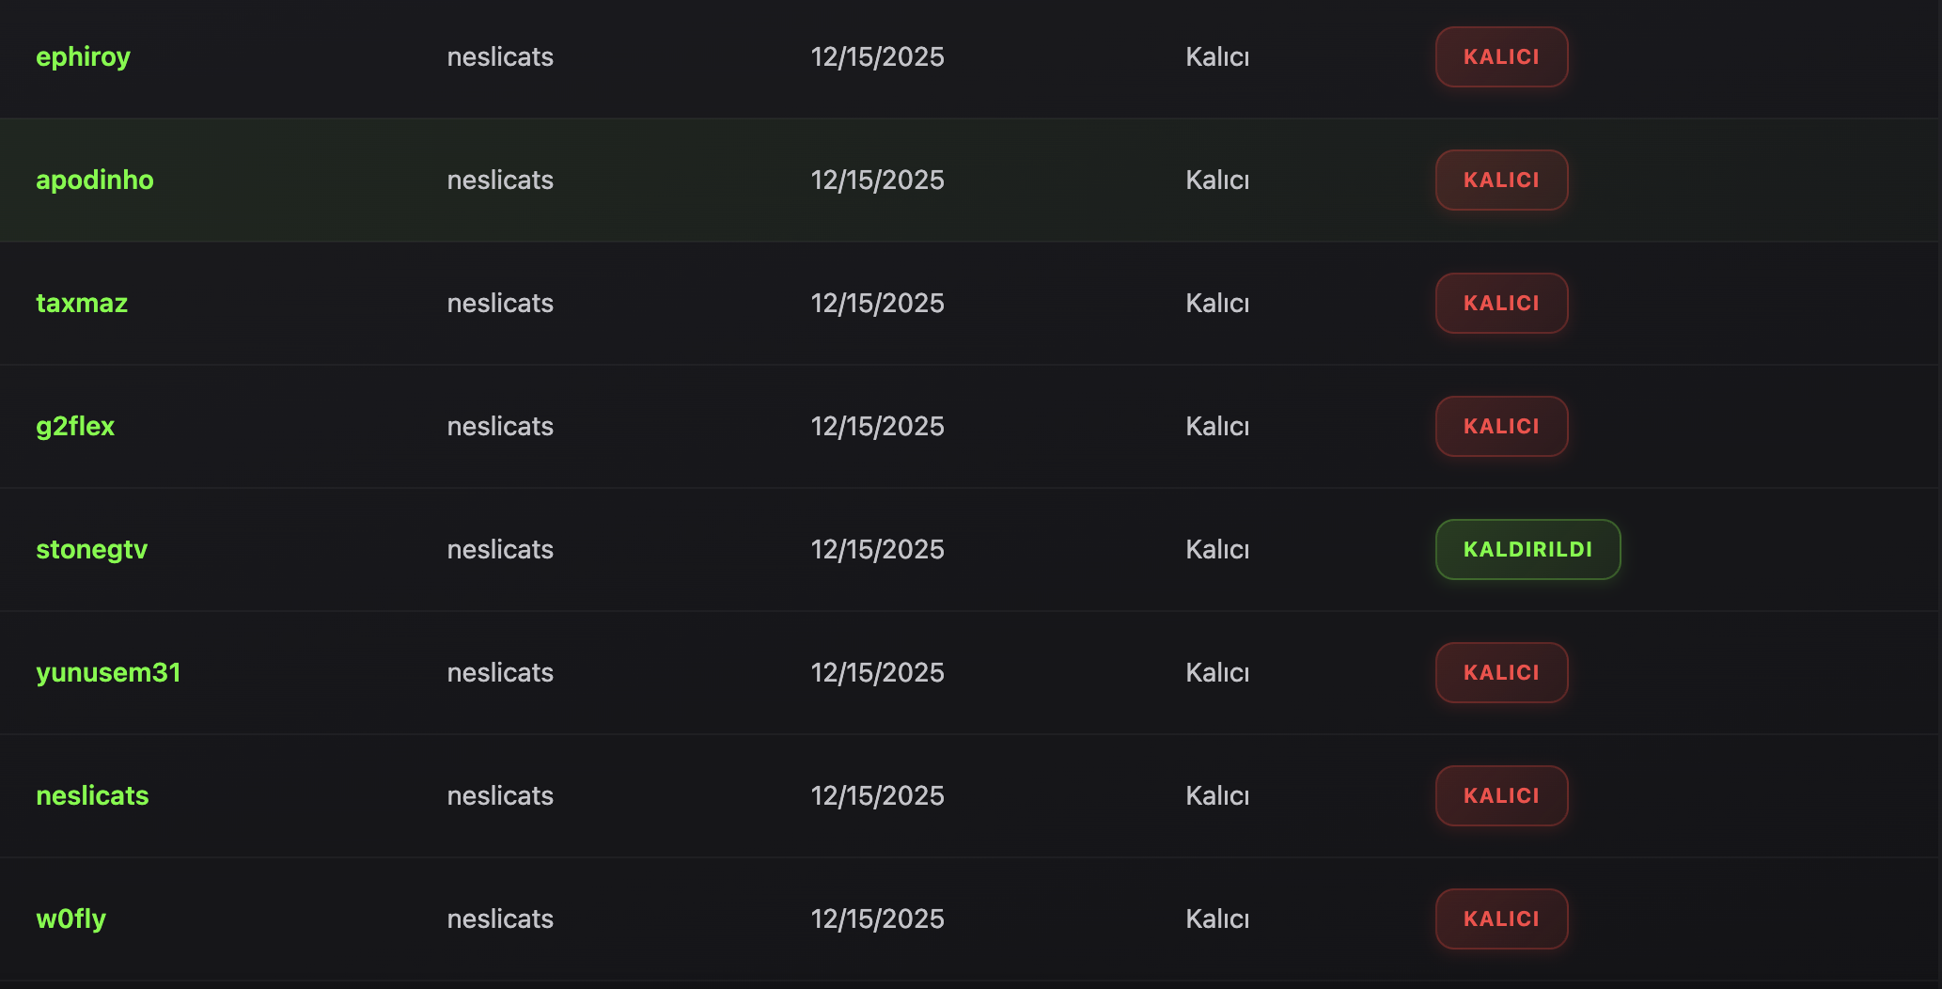1942x989 pixels.
Task: Select the KALICI badge for yunusem31
Action: coord(1501,672)
